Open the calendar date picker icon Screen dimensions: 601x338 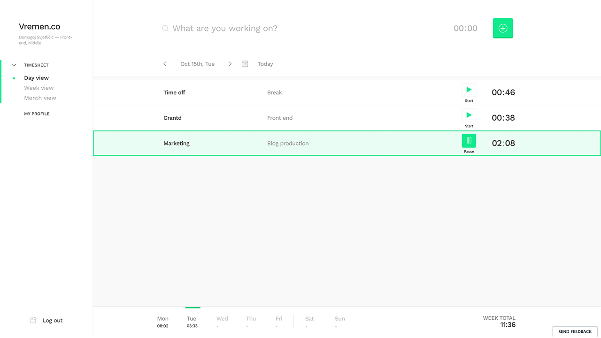[x=245, y=63]
